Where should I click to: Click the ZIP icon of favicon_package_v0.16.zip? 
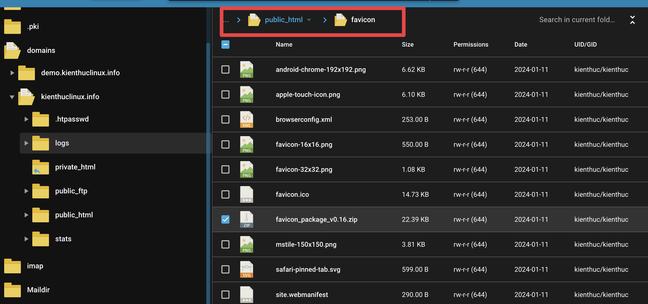246,219
